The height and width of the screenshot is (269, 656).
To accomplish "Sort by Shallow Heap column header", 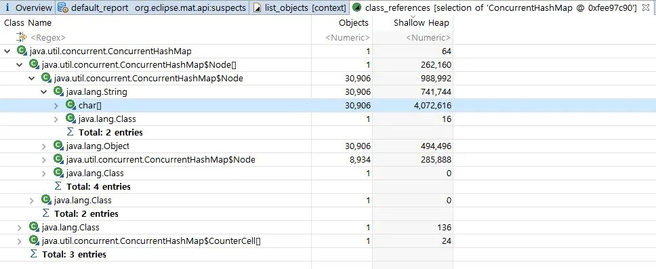I will click(422, 23).
